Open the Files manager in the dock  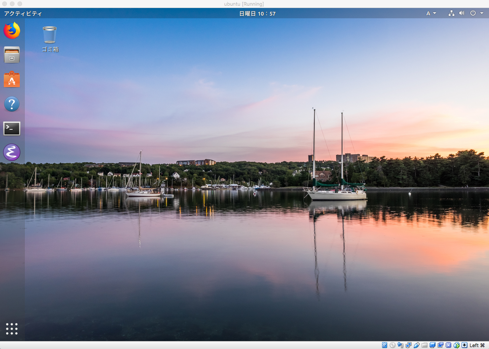point(12,55)
